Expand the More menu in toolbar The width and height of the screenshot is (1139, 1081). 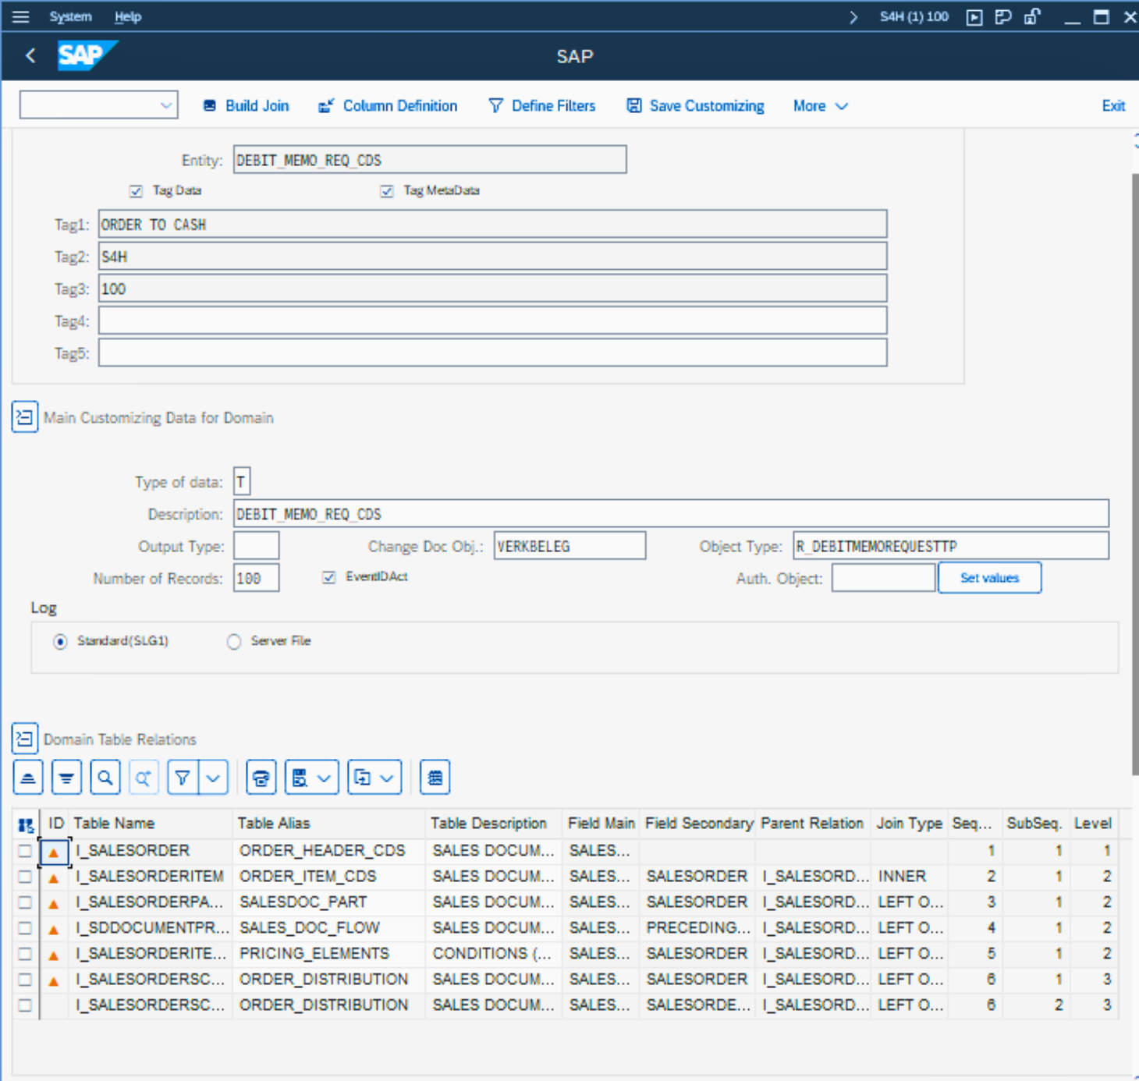(819, 106)
